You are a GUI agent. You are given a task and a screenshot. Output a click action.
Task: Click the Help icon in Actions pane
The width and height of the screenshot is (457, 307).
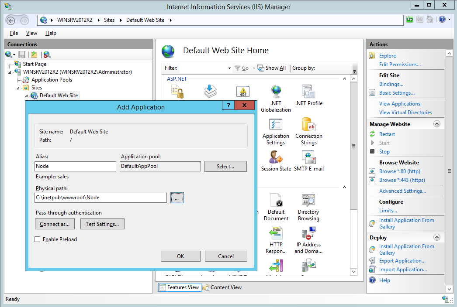[x=372, y=280]
